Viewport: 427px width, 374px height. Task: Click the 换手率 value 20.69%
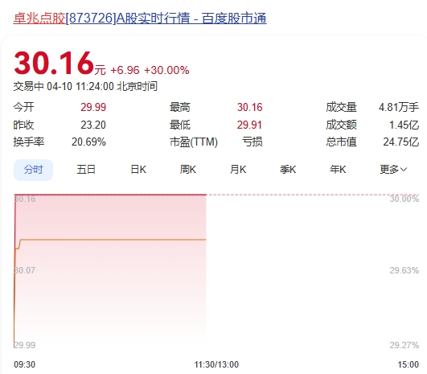tap(88, 142)
